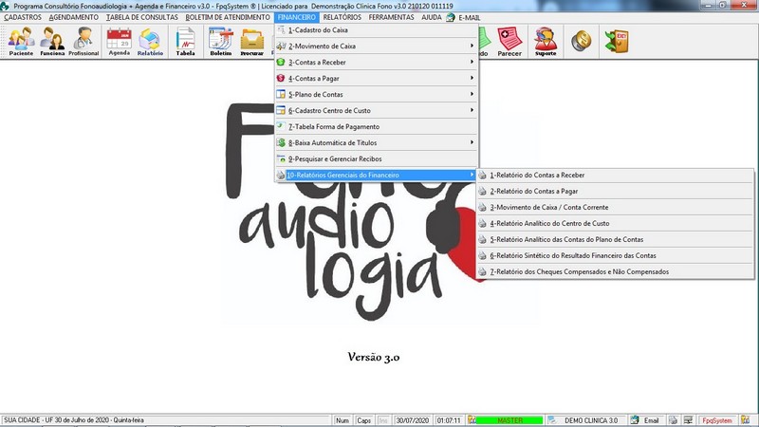The width and height of the screenshot is (759, 427).
Task: Expand 2-Movimento de Caixa submenu
Action: point(377,46)
